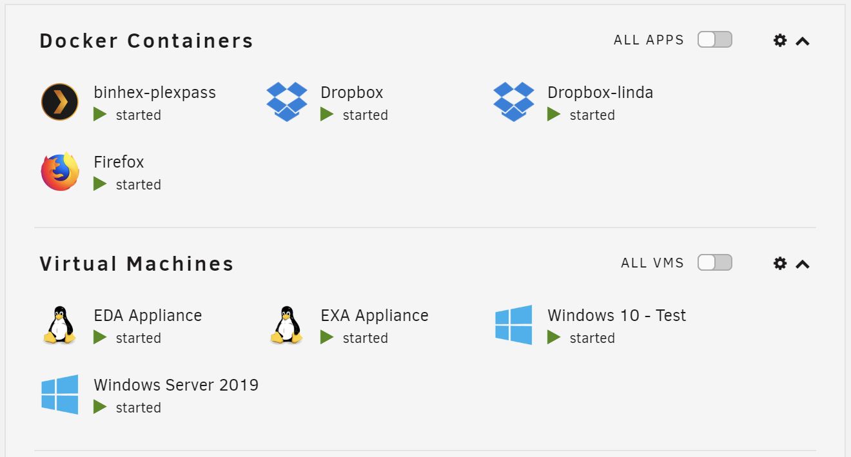Click the EXA Appliance penguin icon

point(286,325)
